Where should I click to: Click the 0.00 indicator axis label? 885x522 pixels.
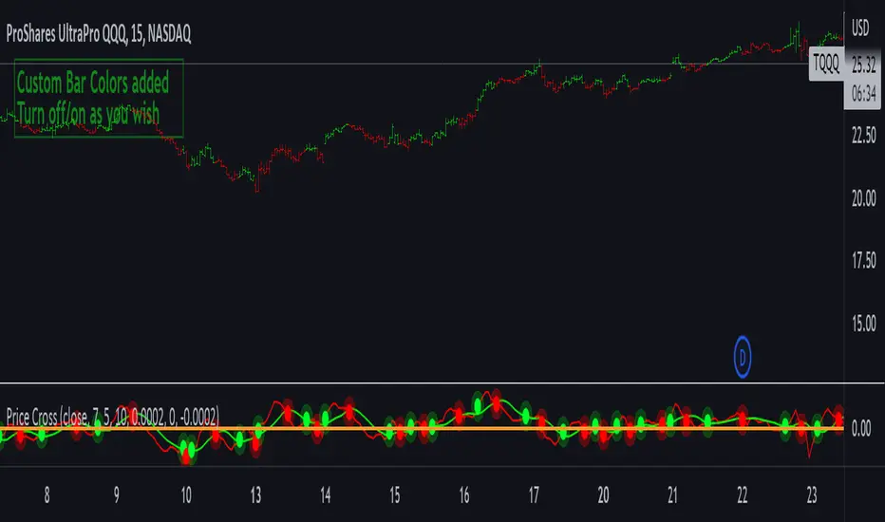coord(861,429)
